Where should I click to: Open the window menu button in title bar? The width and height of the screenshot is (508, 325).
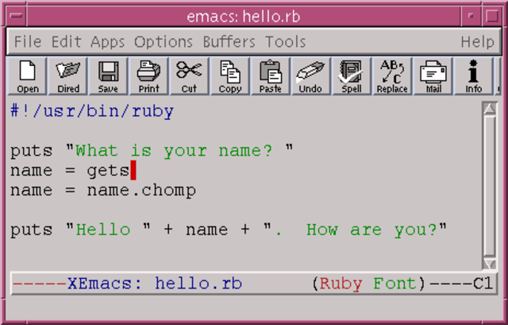tap(16, 16)
